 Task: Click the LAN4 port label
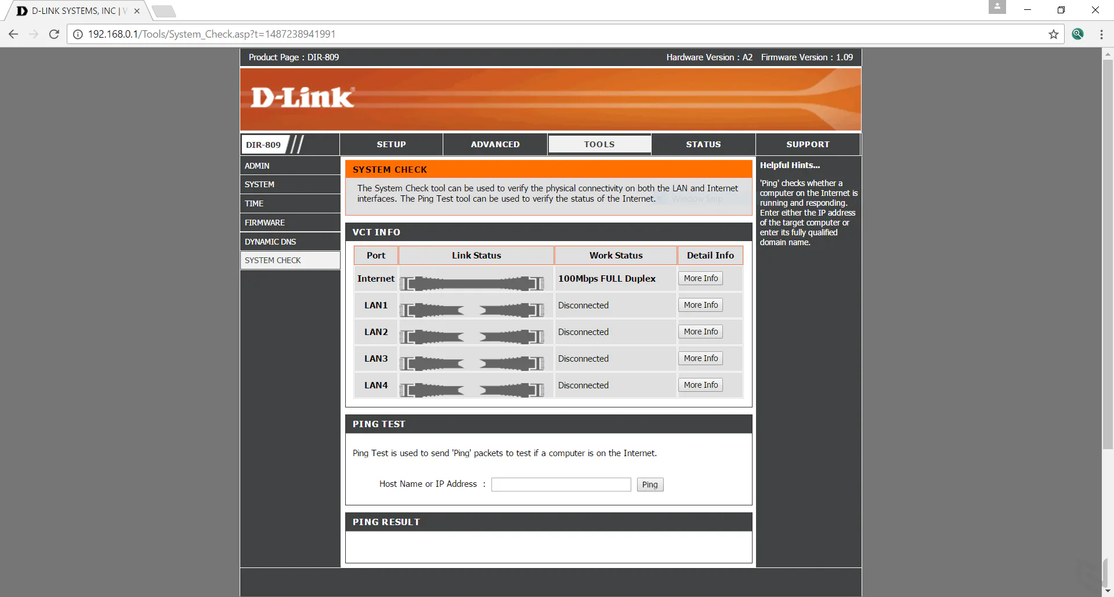click(x=376, y=385)
